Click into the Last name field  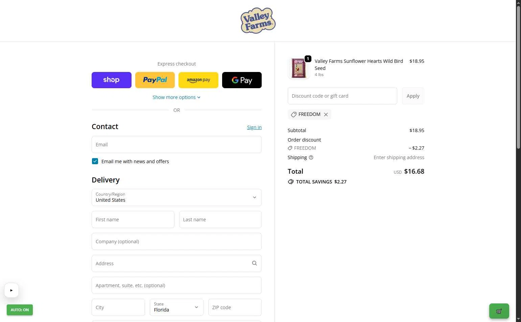pyautogui.click(x=220, y=220)
